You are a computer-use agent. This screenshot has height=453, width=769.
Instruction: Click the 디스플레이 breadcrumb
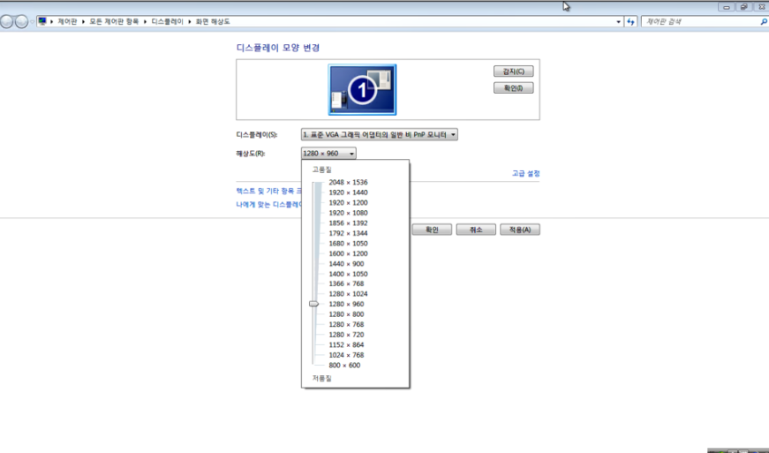pos(167,21)
